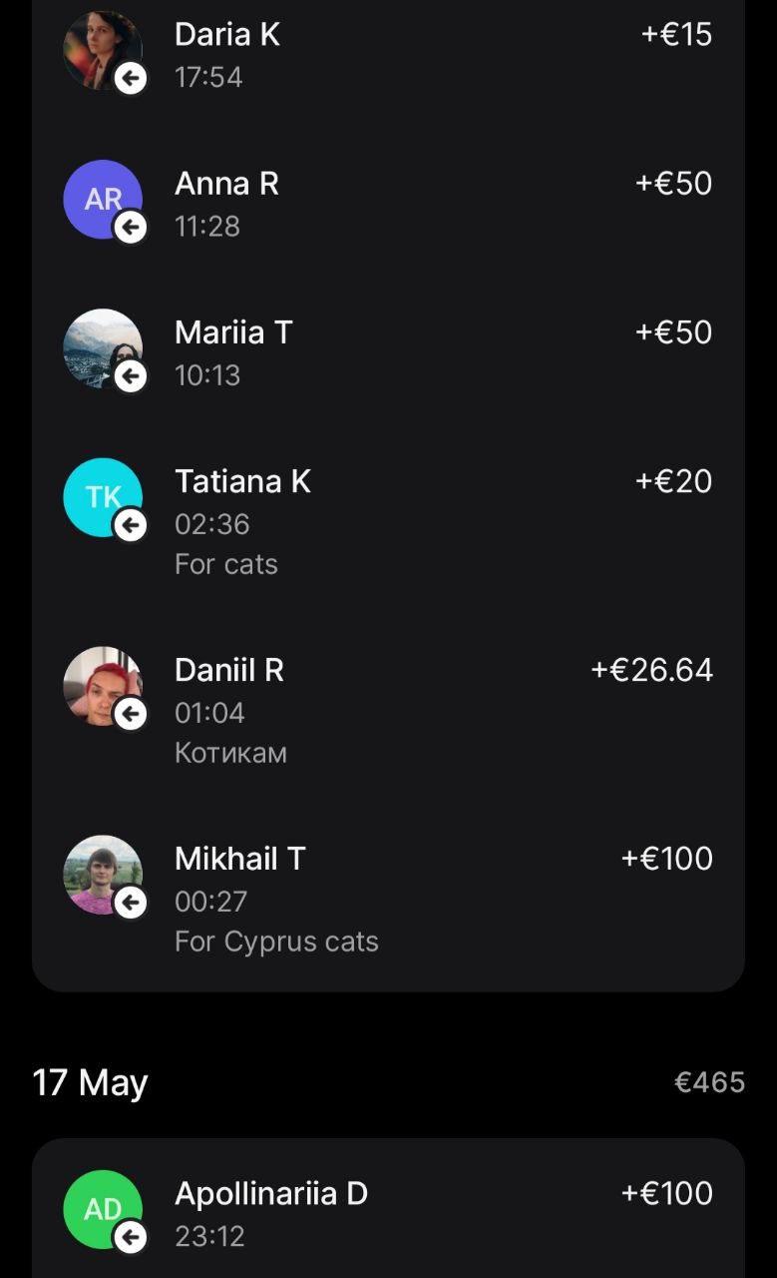The width and height of the screenshot is (777, 1278).
Task: Click the €465 daily total
Action: [x=709, y=1082]
